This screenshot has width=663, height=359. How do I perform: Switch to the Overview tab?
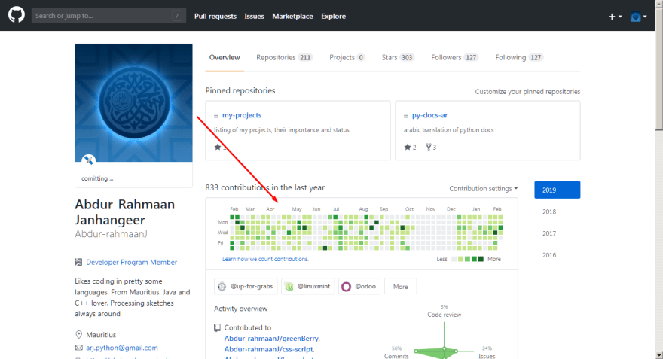tap(225, 57)
